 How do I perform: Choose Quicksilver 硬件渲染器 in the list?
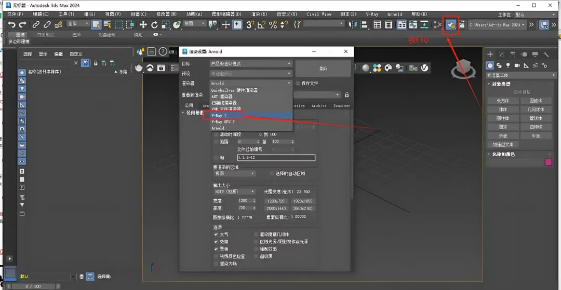(251, 90)
